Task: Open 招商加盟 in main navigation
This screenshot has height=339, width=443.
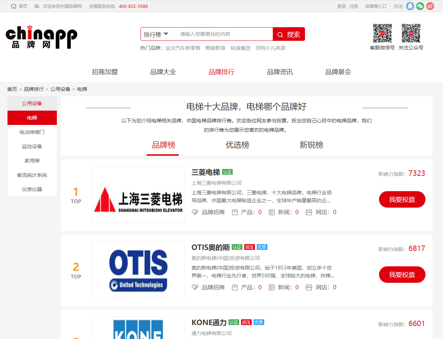Action: coord(105,72)
